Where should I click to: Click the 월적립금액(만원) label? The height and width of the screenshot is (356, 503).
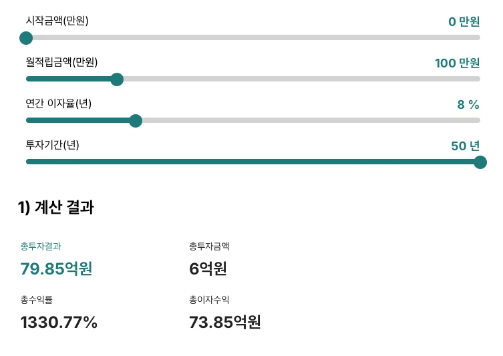61,62
